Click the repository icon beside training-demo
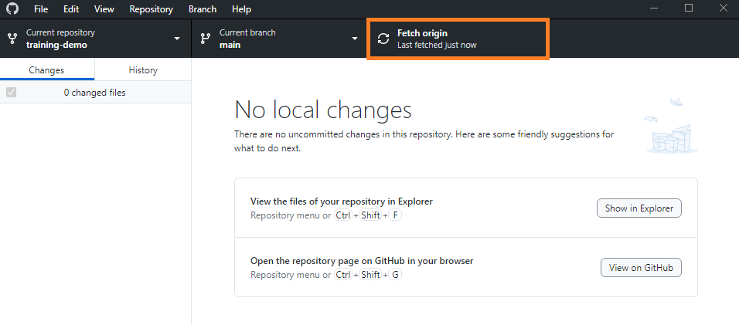This screenshot has height=325, width=739. click(x=12, y=39)
